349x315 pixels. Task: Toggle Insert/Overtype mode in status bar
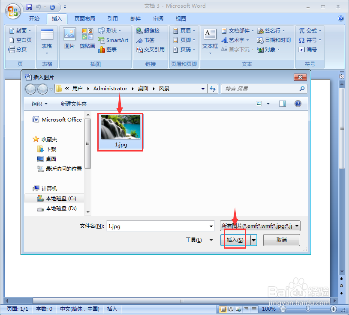(112, 309)
